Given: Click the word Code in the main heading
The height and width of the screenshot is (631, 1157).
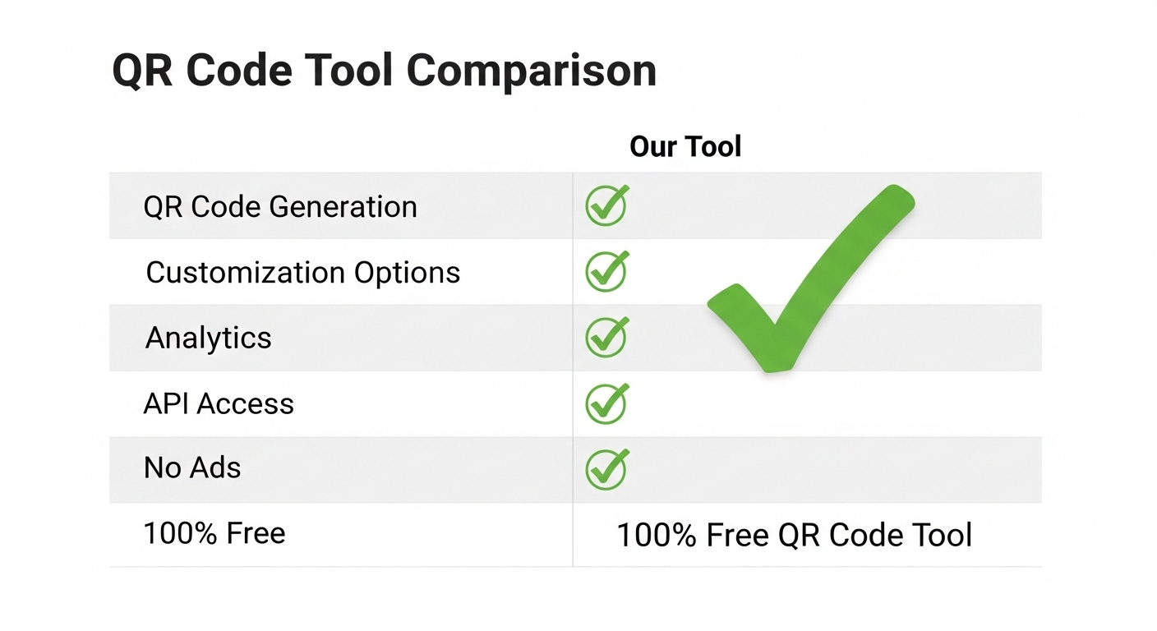Looking at the screenshot, I should pos(240,71).
